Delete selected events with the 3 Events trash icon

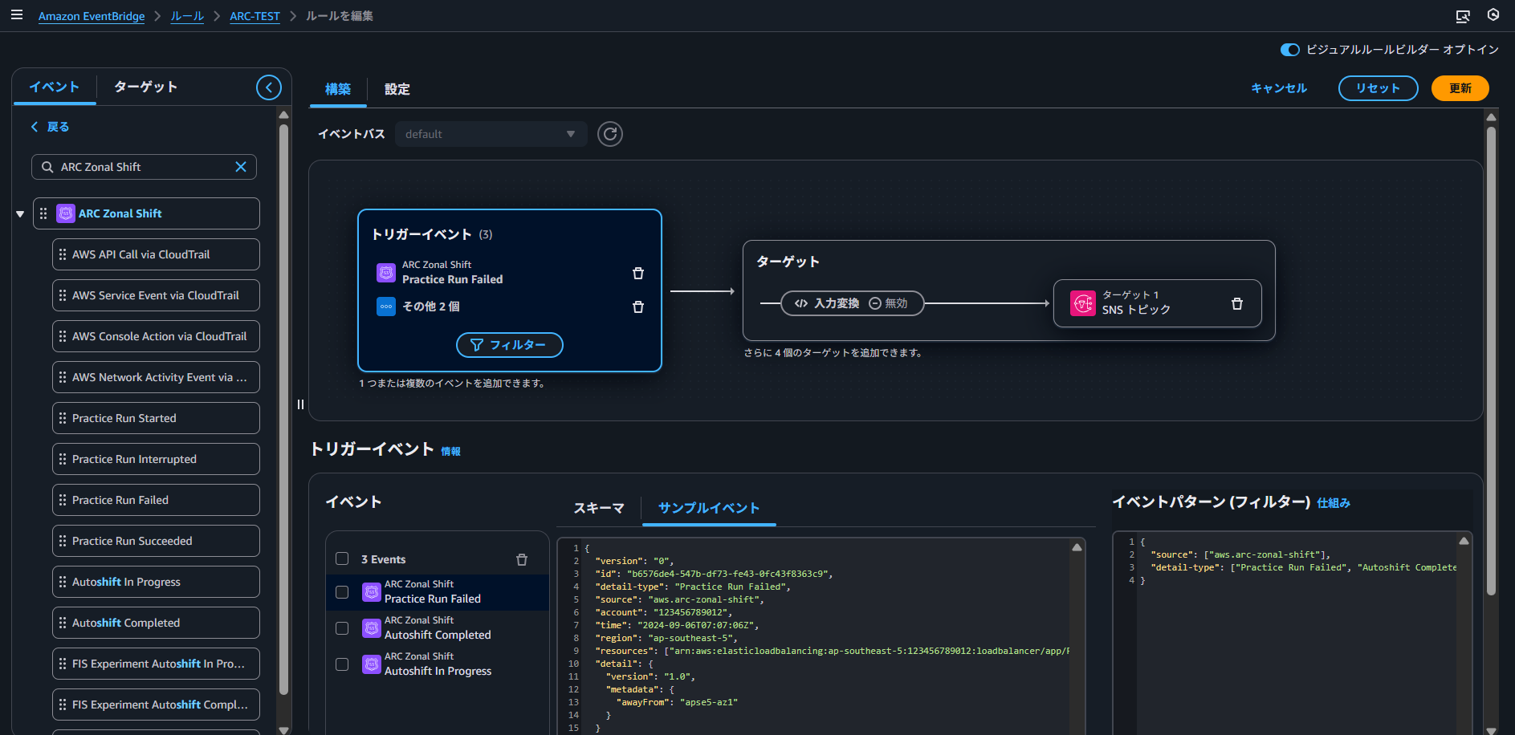pos(522,559)
